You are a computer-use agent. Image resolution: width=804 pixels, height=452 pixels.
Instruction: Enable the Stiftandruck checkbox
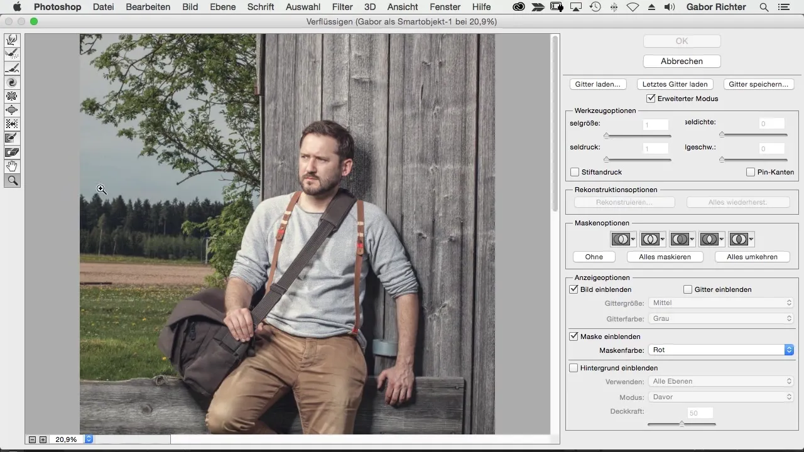574,172
